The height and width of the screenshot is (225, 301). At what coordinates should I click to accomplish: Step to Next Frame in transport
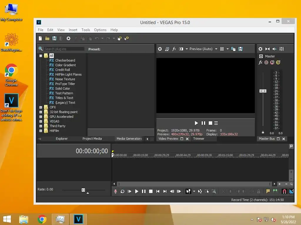[179, 191]
